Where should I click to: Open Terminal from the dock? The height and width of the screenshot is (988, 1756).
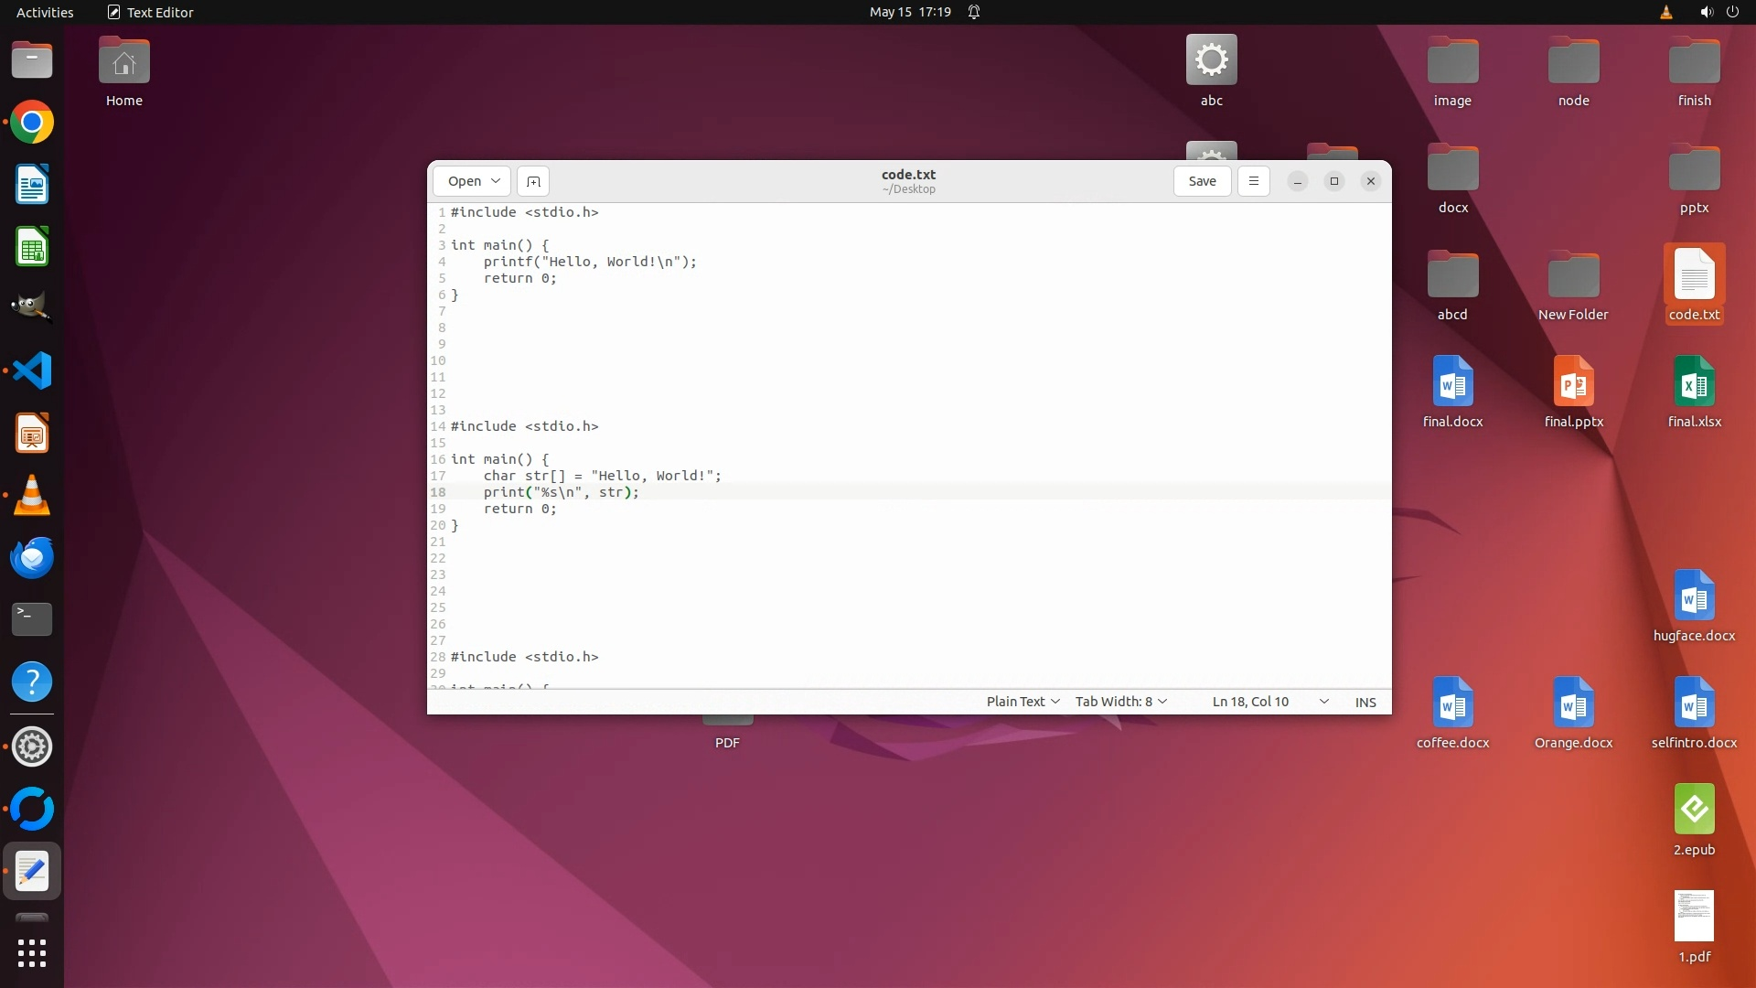tap(32, 619)
